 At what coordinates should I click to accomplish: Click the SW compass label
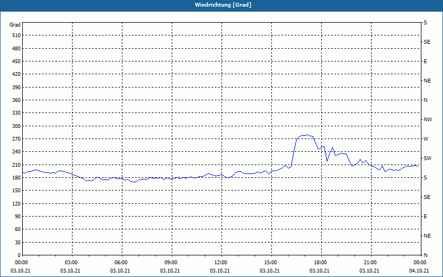[427, 158]
